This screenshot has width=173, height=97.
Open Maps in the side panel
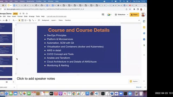144,45
